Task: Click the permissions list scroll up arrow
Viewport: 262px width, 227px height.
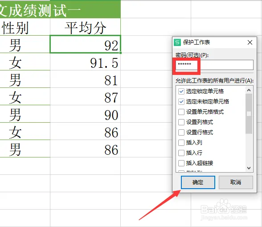Action: click(x=249, y=91)
